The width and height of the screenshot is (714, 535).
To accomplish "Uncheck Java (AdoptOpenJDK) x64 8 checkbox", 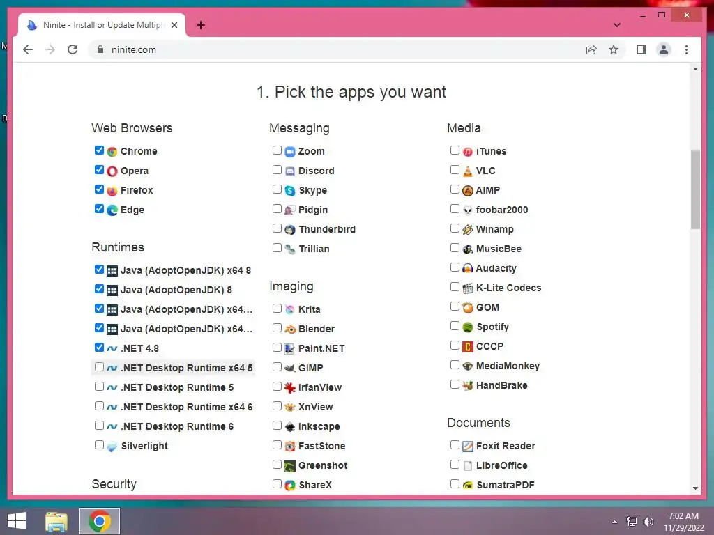I will pos(99,270).
